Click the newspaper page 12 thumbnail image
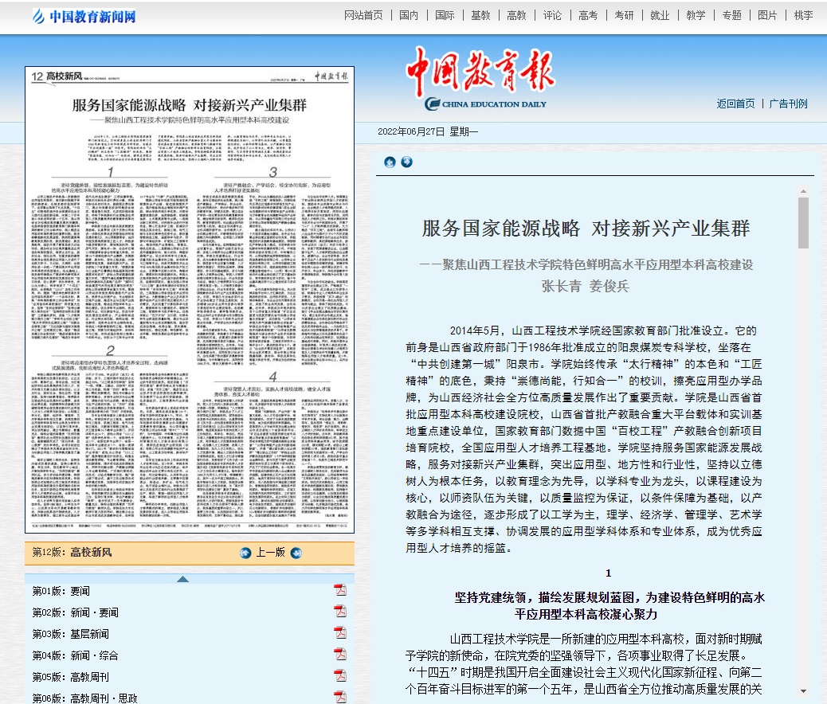This screenshot has width=827, height=704. (x=189, y=299)
